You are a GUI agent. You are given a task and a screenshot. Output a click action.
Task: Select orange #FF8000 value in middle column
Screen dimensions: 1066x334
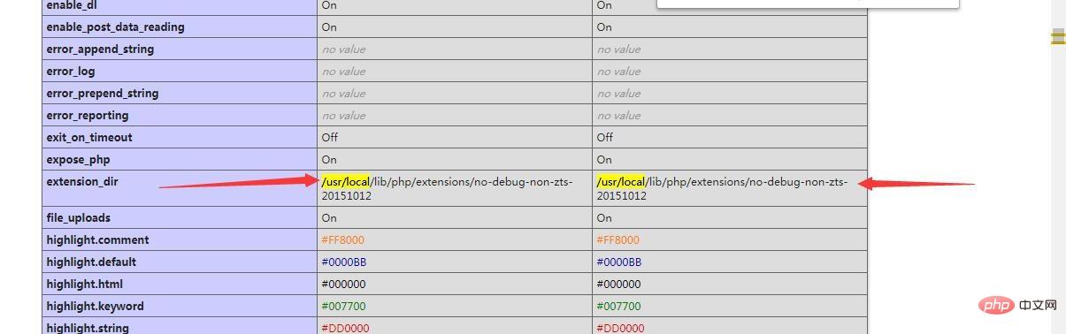343,240
